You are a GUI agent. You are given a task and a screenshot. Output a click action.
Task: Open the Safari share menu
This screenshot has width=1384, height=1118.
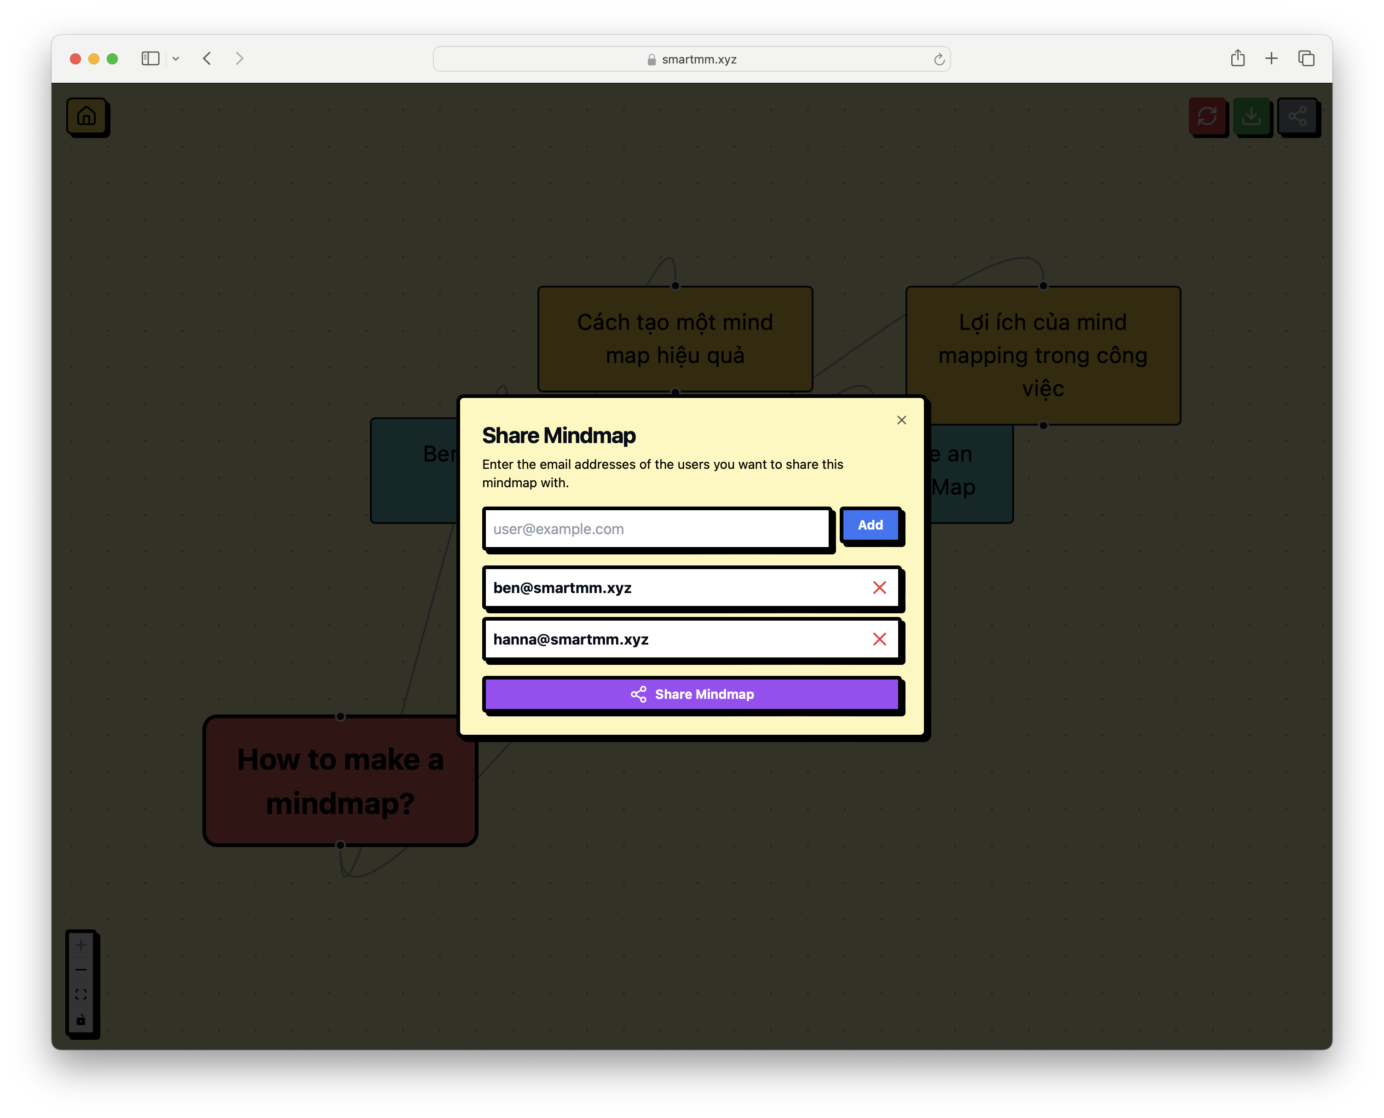[1237, 58]
